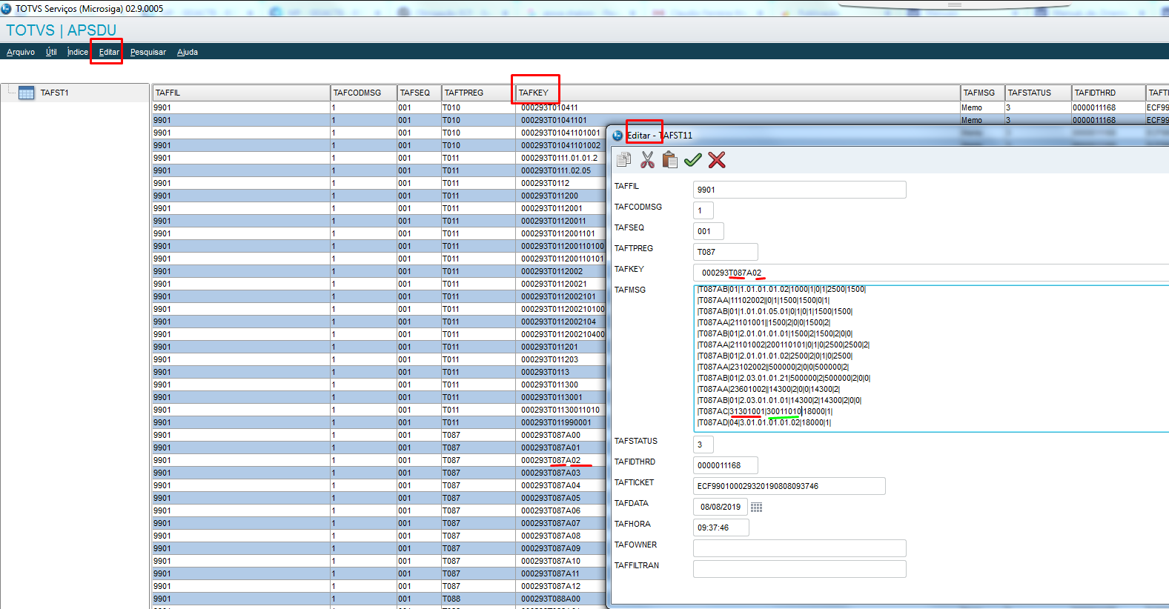Viewport: 1169px width, 609px height.
Task: Open the Útil menu
Action: (51, 52)
